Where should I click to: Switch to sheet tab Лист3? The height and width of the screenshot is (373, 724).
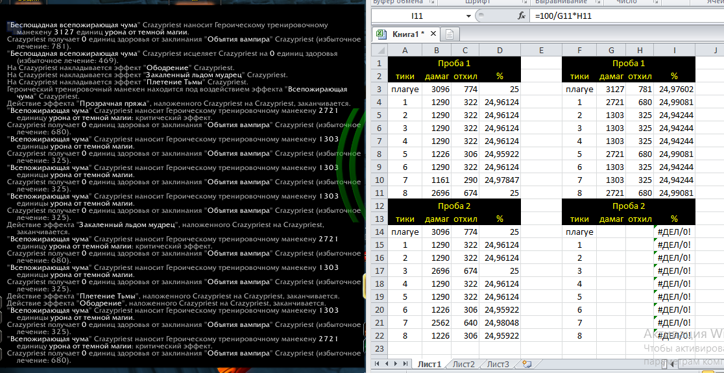[498, 364]
